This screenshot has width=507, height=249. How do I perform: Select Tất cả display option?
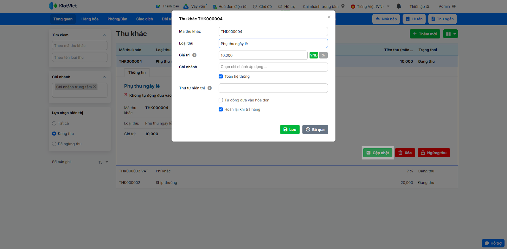point(54,124)
